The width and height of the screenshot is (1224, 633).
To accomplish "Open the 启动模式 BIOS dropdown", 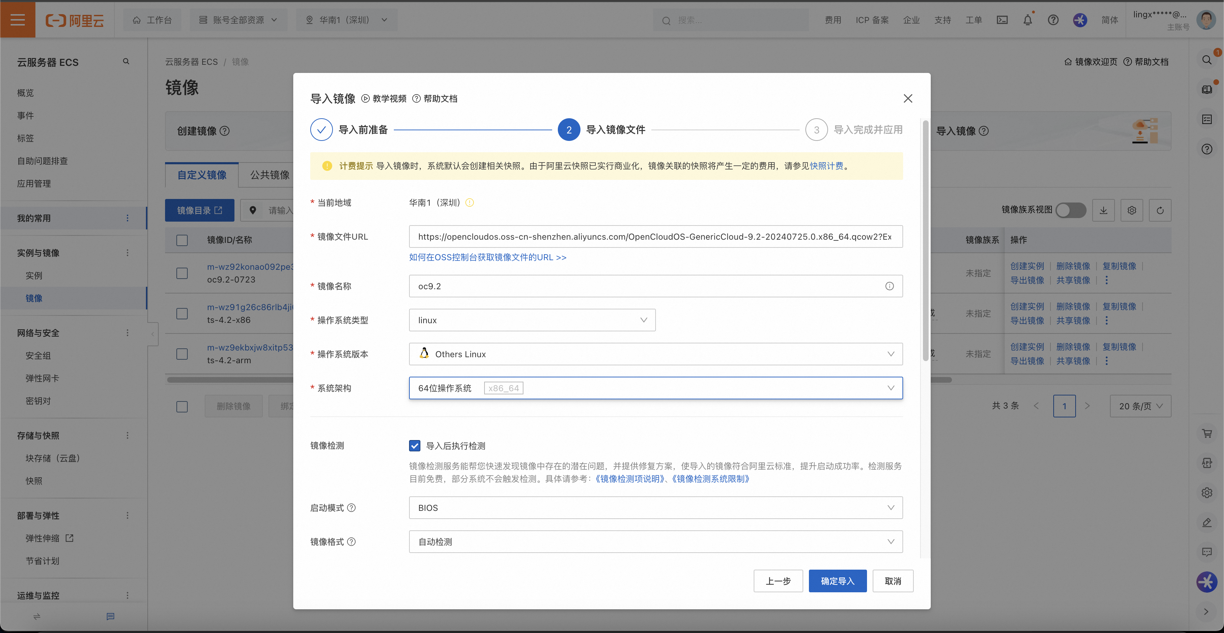I will (x=656, y=508).
